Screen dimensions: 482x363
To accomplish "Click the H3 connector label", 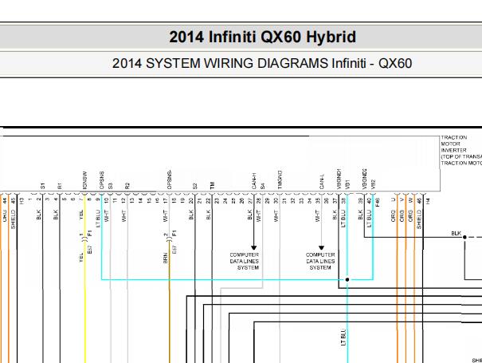I will 22,201.
